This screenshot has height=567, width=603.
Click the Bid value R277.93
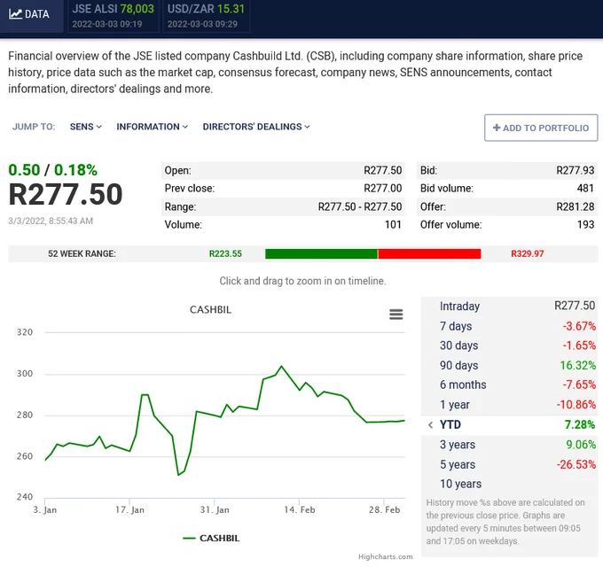576,170
